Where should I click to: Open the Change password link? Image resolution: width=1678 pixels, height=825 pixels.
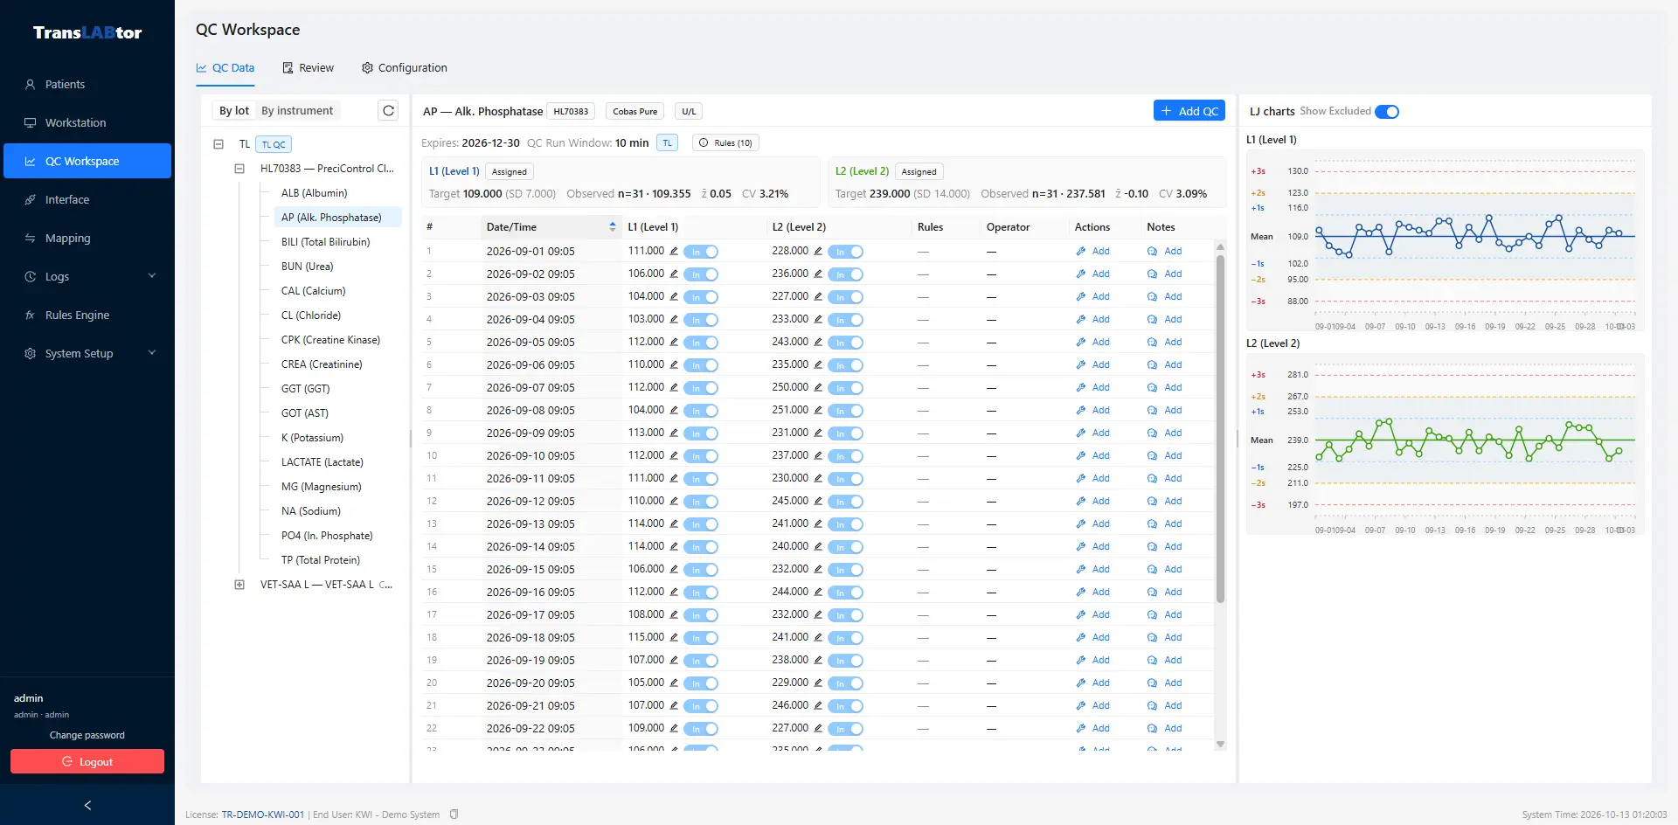click(87, 736)
